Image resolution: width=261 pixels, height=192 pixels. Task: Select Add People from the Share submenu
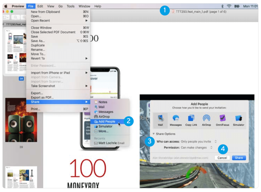(107, 121)
